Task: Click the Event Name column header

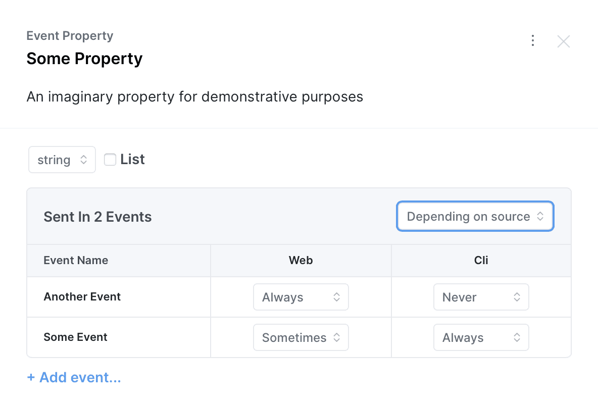Action: pyautogui.click(x=76, y=260)
